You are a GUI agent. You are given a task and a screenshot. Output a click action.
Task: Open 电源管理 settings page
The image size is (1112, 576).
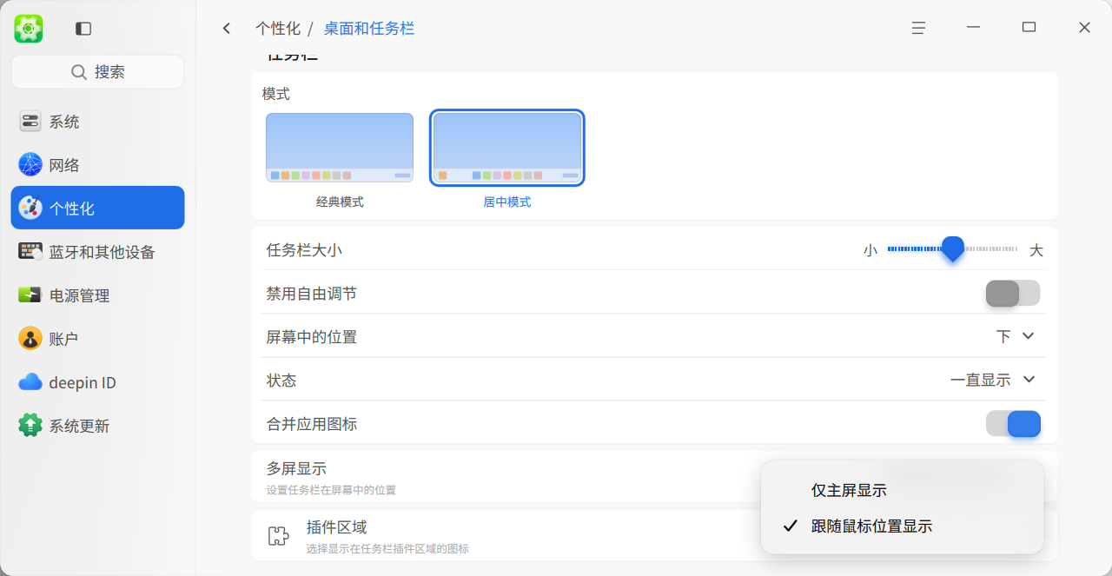click(x=97, y=295)
